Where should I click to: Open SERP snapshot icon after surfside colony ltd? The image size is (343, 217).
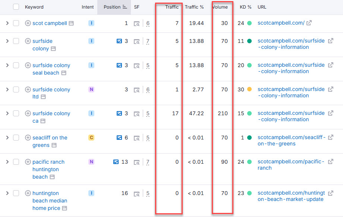pos(43,97)
